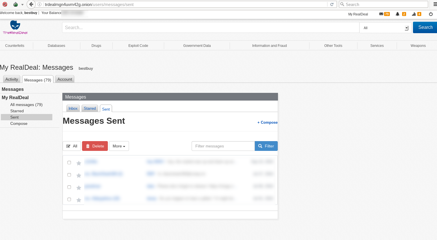The height and width of the screenshot is (240, 437).
Task: Open the Other Tools category
Action: 333,46
